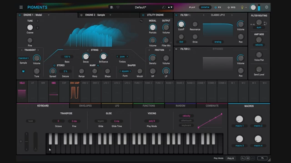Open the history list icon
Viewport: 291px width, 163px height.
247,158
